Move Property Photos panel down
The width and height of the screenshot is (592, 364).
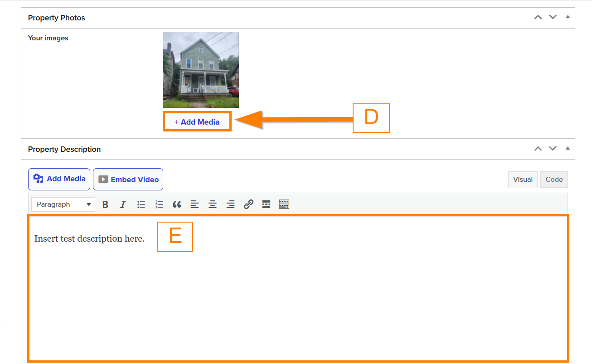(x=553, y=17)
